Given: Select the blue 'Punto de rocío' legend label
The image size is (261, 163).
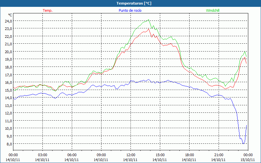Looking at the screenshot, I should click(x=130, y=10).
